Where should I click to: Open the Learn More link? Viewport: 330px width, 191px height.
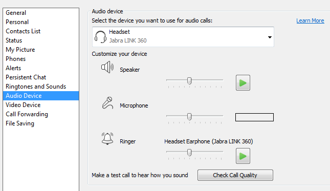coord(310,20)
